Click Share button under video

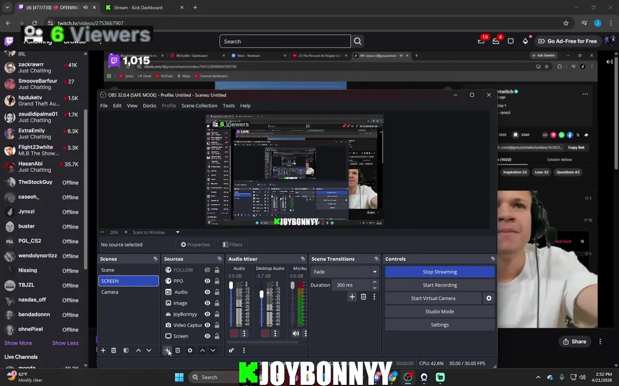[x=574, y=342]
